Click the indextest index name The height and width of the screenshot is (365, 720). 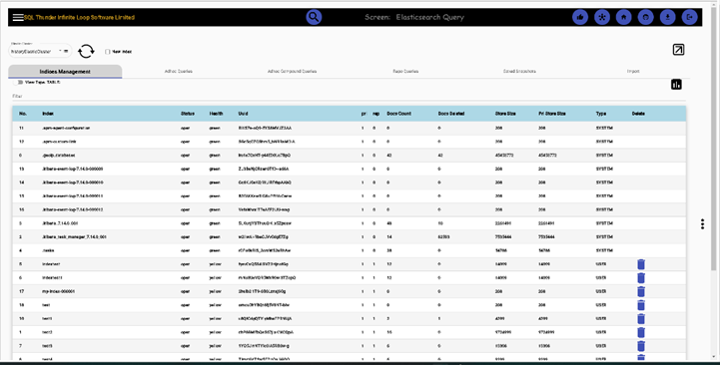(x=51, y=264)
